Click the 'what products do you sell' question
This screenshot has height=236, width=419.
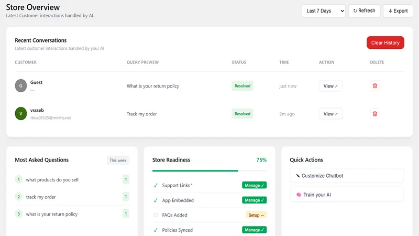(x=52, y=180)
